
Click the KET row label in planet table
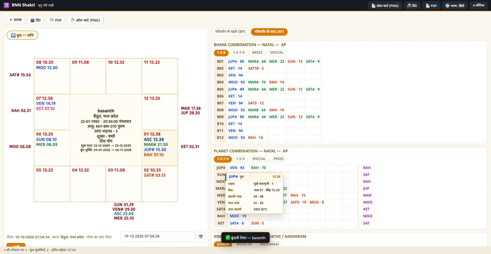221,223
